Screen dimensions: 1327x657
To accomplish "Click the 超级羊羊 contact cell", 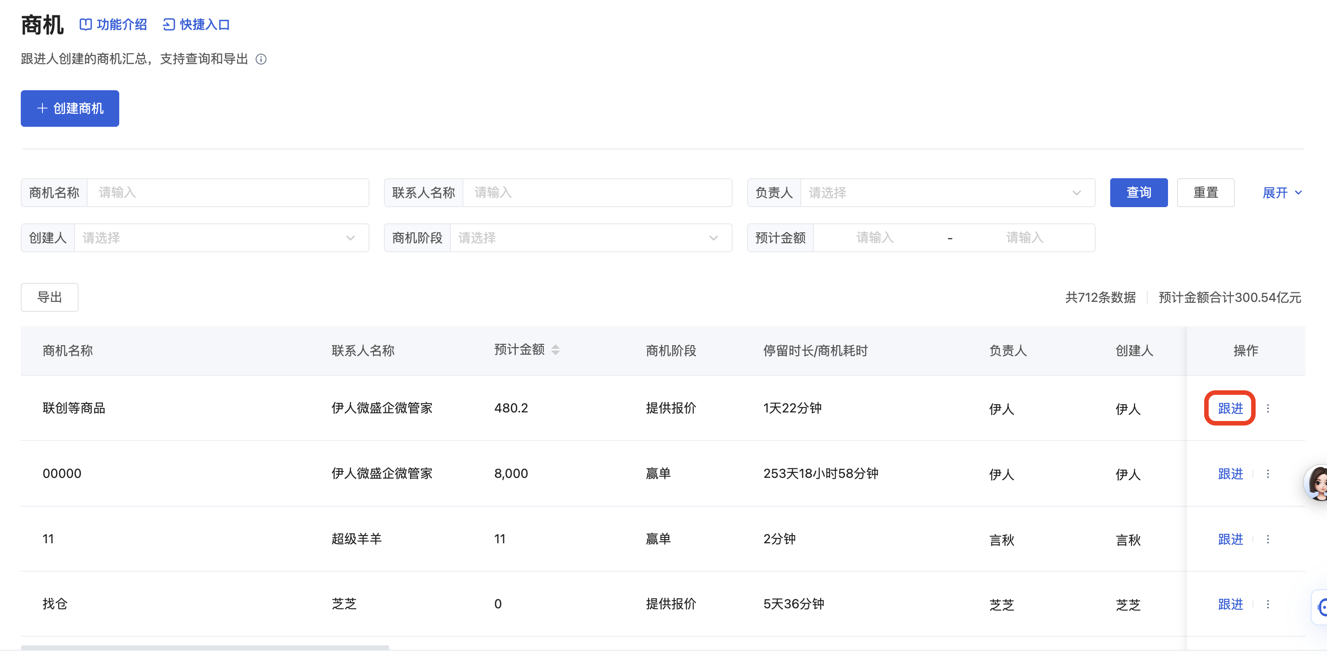I will point(356,539).
